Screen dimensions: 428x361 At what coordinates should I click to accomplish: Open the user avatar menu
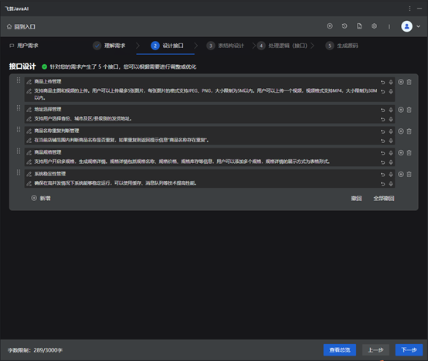406,26
